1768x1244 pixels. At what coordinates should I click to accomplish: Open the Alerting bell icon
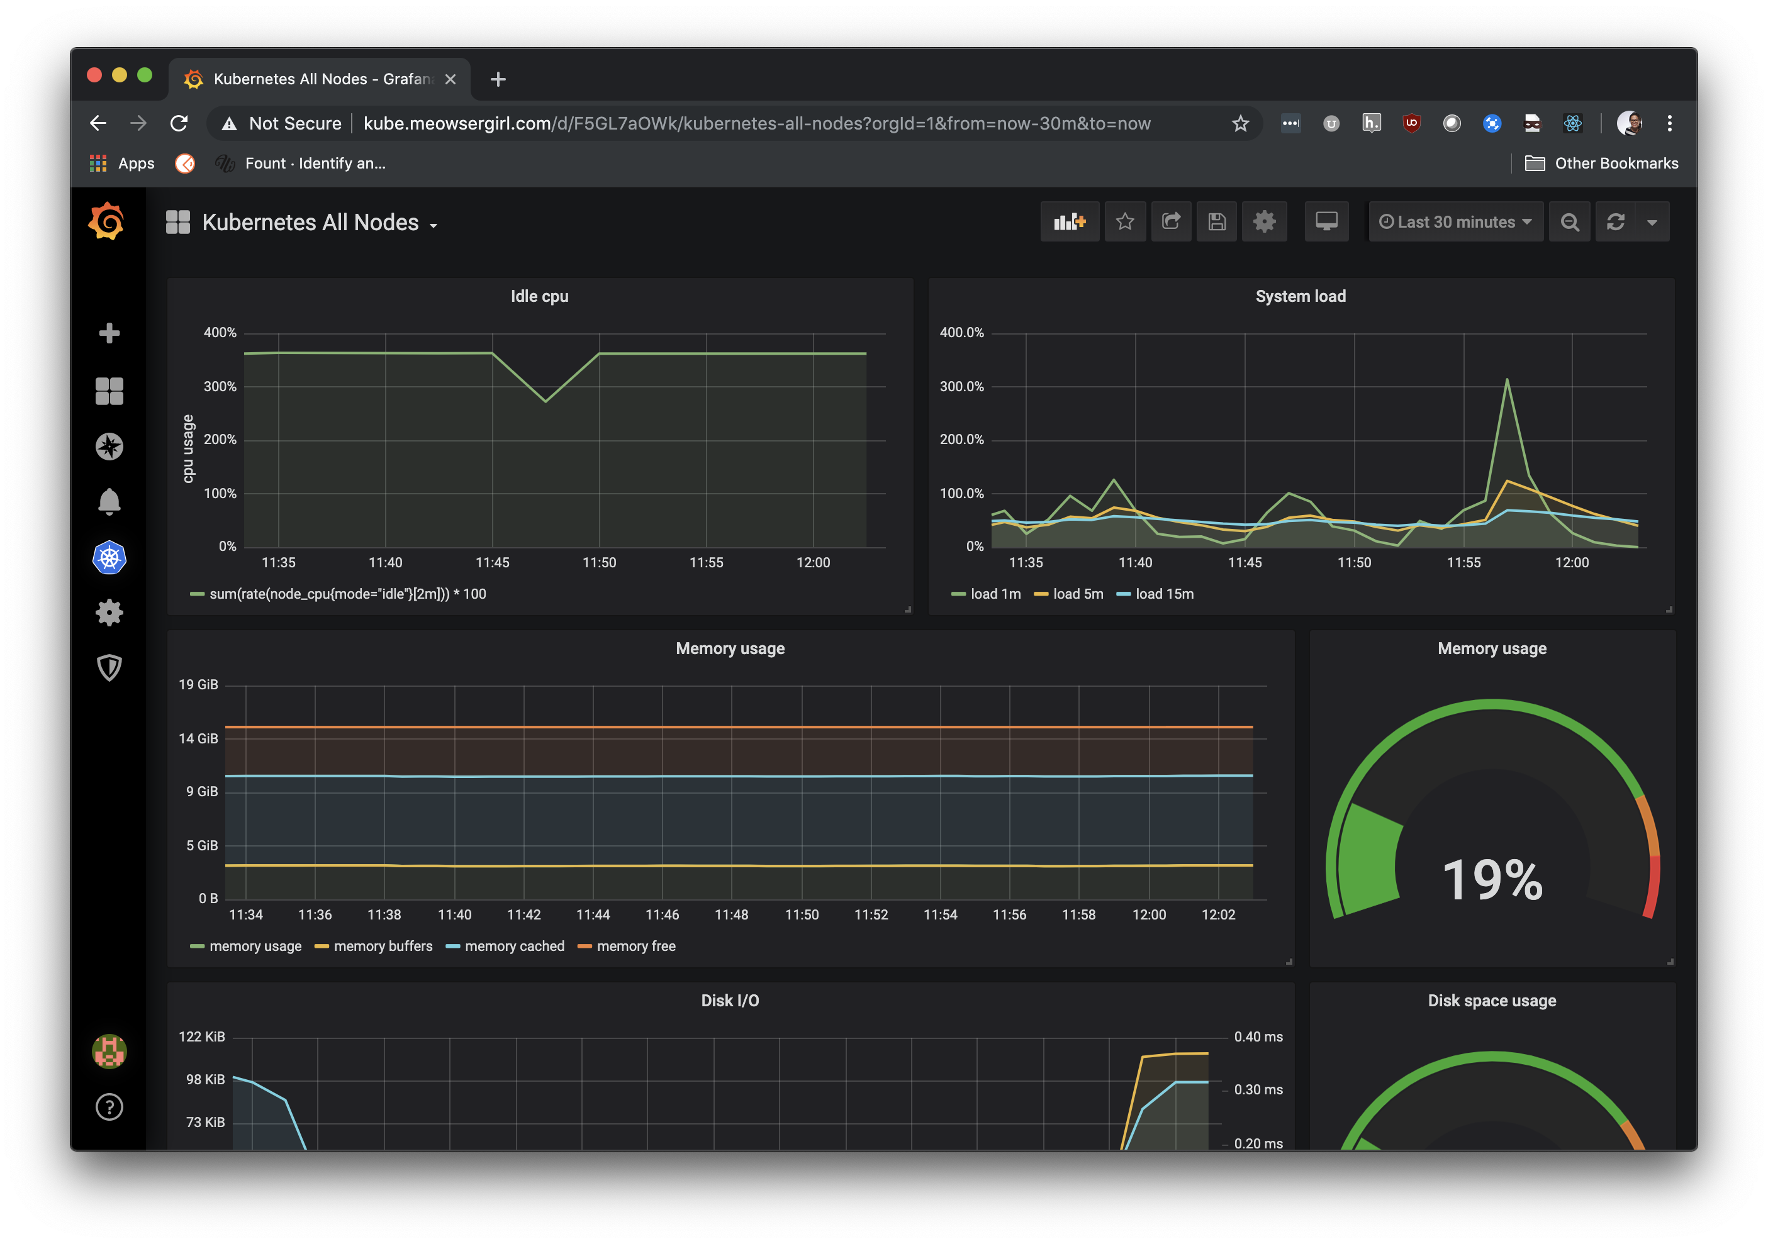(109, 502)
